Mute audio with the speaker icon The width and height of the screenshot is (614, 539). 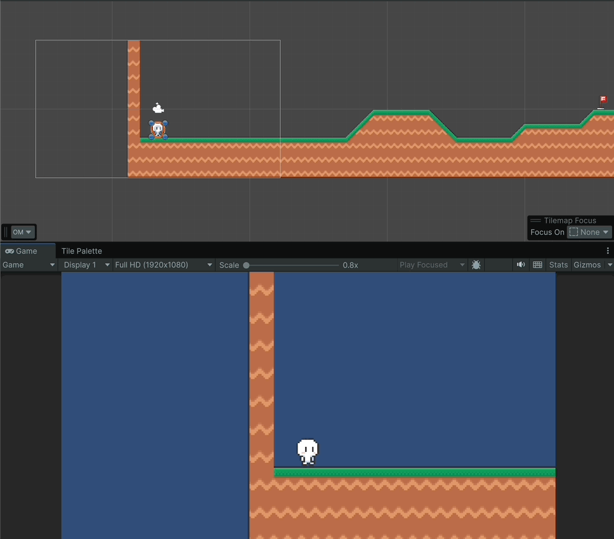(521, 265)
